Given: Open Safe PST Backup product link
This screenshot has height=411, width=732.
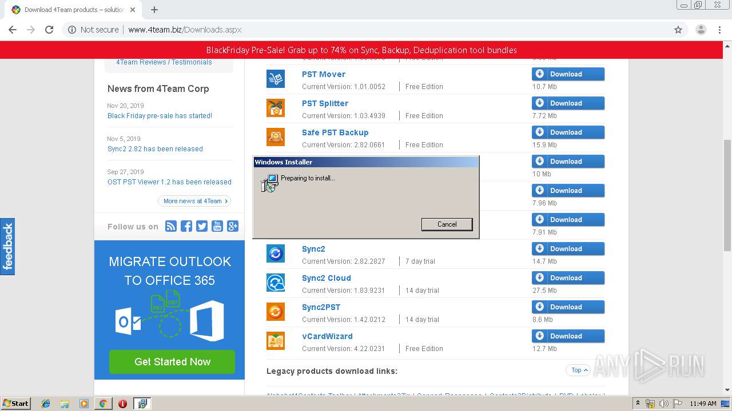Looking at the screenshot, I should (335, 132).
